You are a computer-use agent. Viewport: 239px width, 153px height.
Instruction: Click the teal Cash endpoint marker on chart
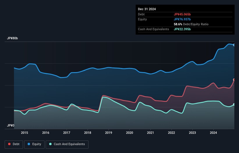(x=234, y=104)
